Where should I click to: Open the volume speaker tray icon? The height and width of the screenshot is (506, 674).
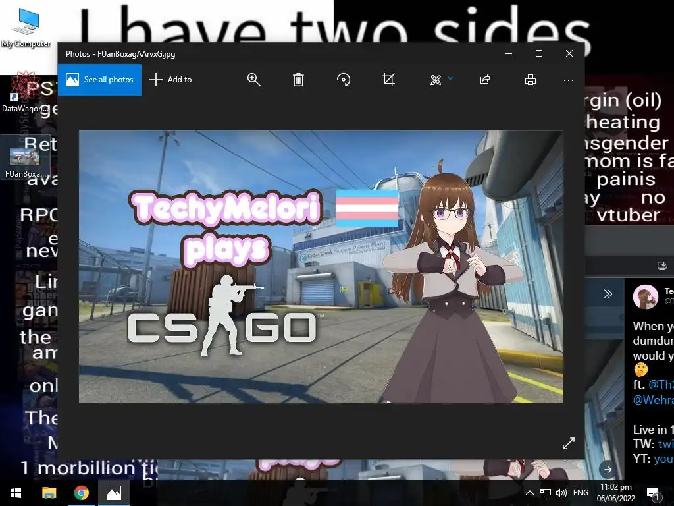(561, 493)
